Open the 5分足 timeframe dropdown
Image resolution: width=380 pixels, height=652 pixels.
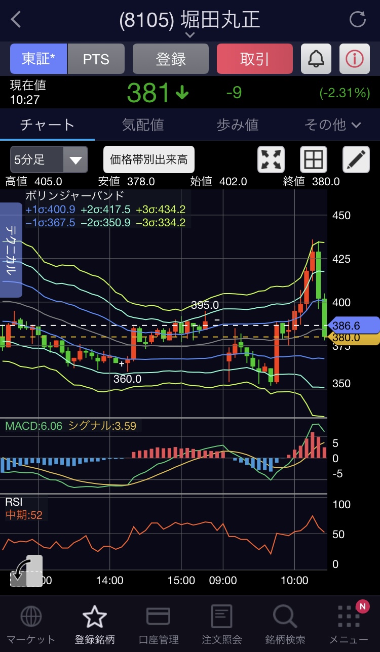tap(49, 160)
